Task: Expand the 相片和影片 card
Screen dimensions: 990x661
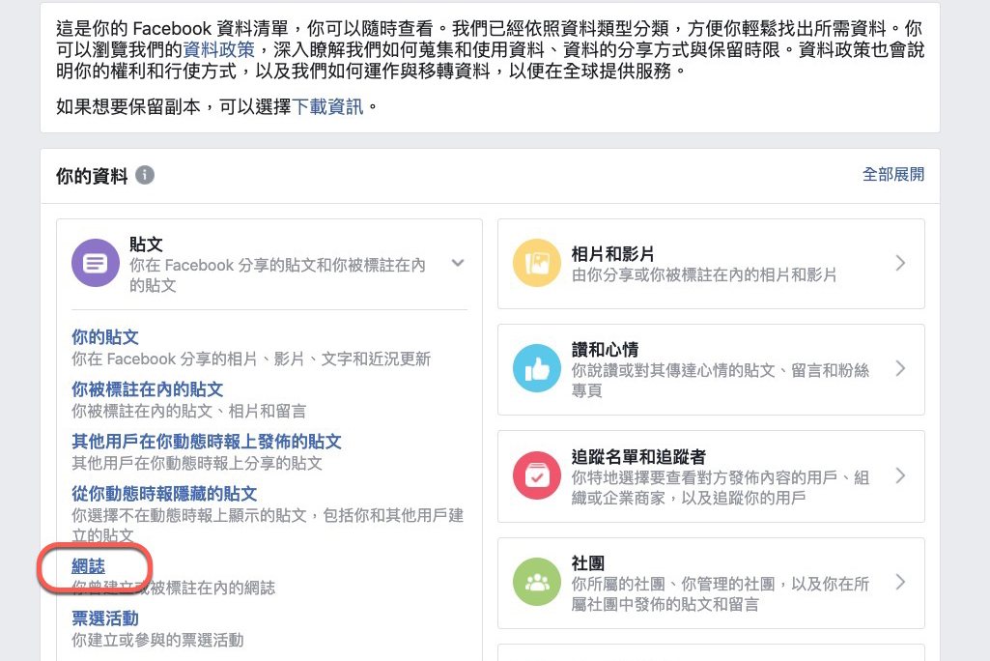Action: coord(899,263)
